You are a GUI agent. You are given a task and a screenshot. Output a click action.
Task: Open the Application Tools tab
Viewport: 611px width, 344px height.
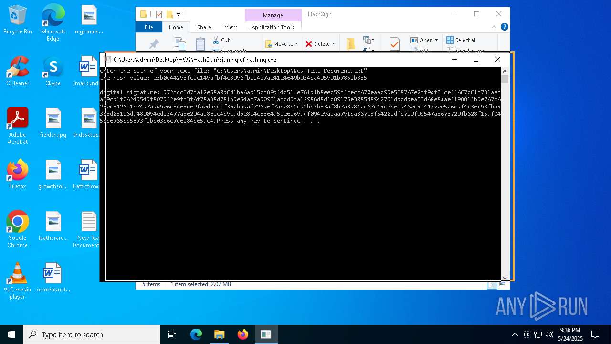coord(273,27)
